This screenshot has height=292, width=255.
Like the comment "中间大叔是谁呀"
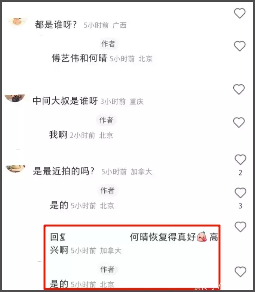point(239,89)
